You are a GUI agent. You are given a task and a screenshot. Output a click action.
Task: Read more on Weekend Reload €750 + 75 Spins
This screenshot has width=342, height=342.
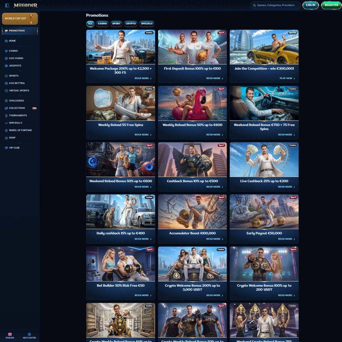coord(286,135)
